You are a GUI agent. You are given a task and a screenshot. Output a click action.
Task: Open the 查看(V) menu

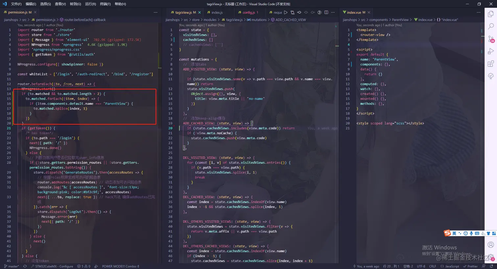(x=60, y=4)
